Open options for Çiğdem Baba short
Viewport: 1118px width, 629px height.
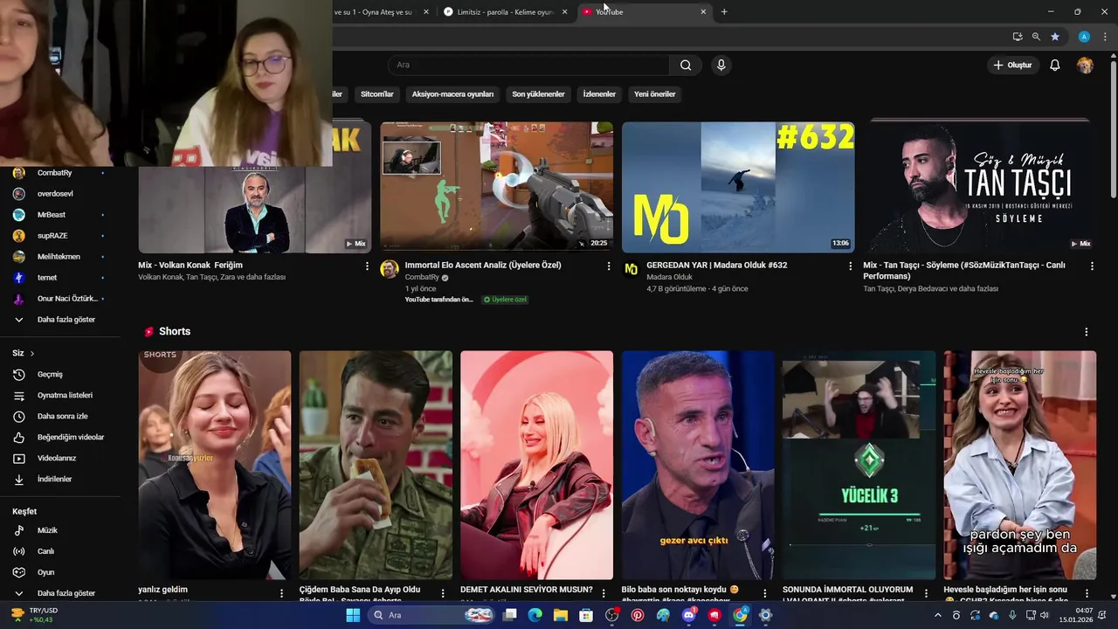click(442, 593)
